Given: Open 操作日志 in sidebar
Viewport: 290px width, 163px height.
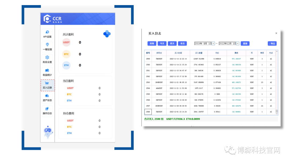Looking at the screenshot, I should click(47, 110).
